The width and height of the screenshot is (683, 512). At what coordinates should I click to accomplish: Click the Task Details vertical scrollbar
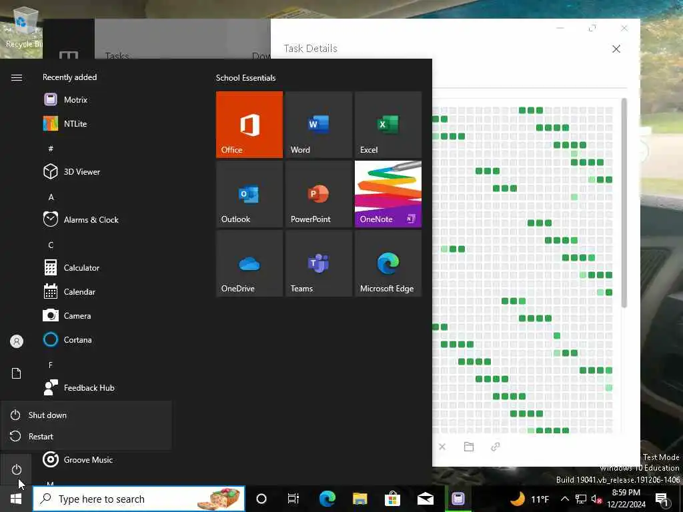tap(624, 203)
